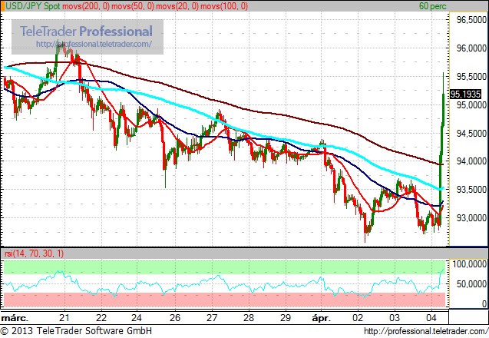489x338 pixels.
Task: Click date 21 on the time axis
Action: [64, 318]
